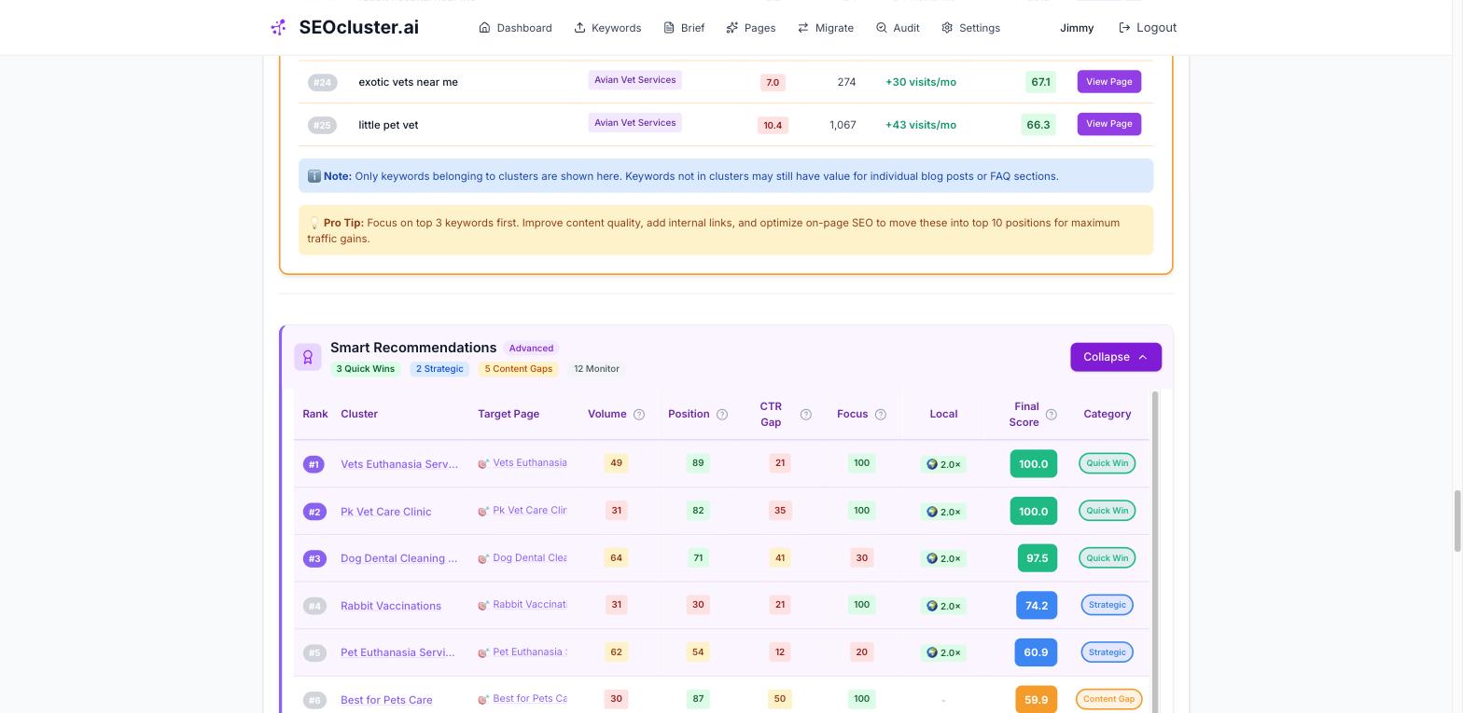Click Quick Win category for rank #1
This screenshot has height=713, width=1463.
pos(1108,463)
